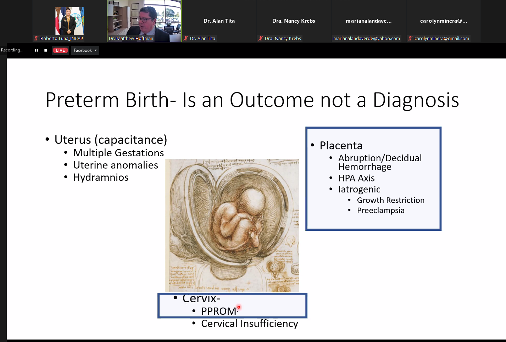Click muted mic icon beside Roberto Luna_INCAP
This screenshot has width=506, height=342.
(x=36, y=38)
